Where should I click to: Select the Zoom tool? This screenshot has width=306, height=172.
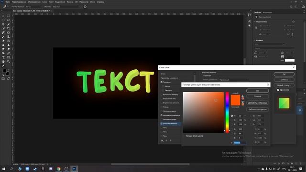pyautogui.click(x=9, y=62)
